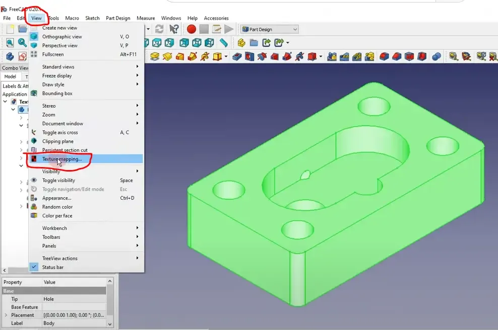Image resolution: width=498 pixels, height=330 pixels.
Task: Open the File menu
Action: click(7, 18)
